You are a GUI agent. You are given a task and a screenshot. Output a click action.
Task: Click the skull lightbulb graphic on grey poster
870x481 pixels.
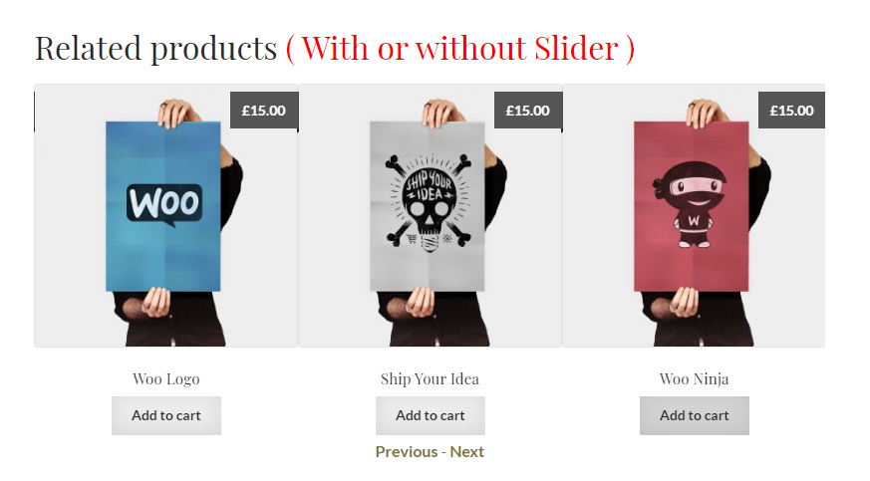[429, 203]
